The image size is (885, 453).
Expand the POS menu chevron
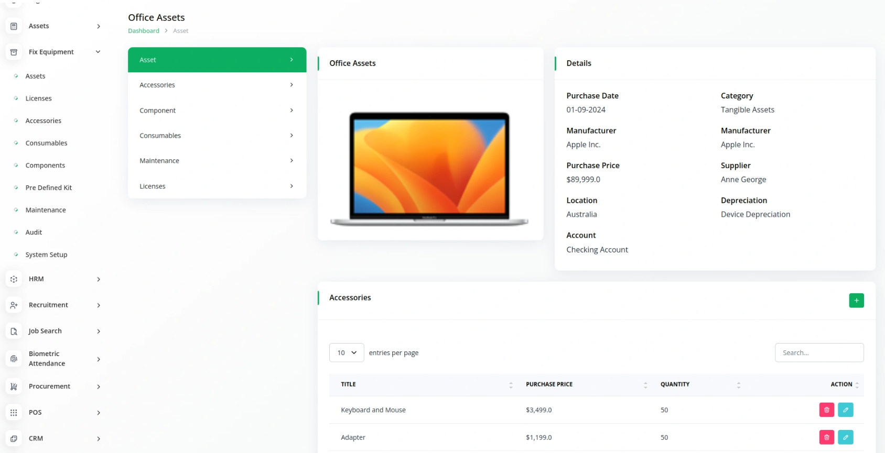(99, 413)
